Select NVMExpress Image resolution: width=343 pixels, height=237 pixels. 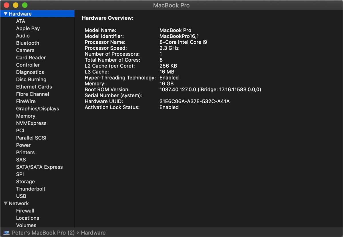(31, 123)
